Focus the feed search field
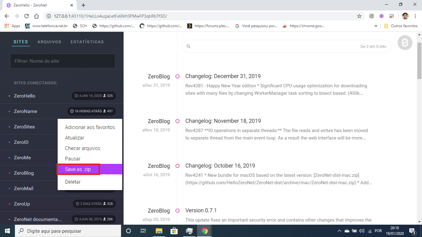The width and height of the screenshot is (422, 237). coord(287,47)
